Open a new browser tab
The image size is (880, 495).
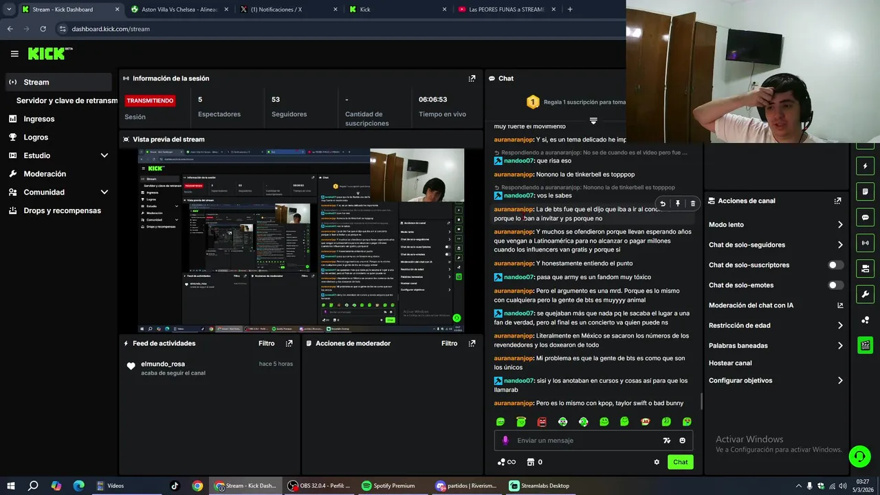(570, 10)
